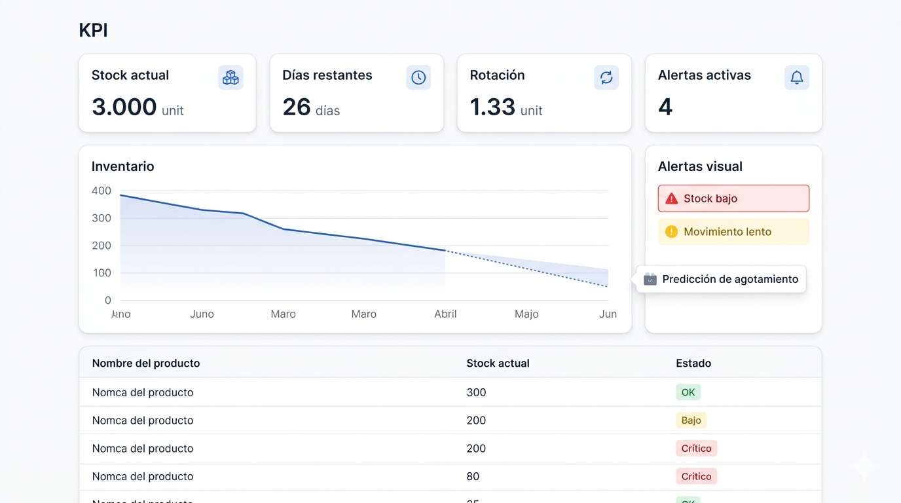
Task: Click the Stock actual column header
Action: coord(498,363)
